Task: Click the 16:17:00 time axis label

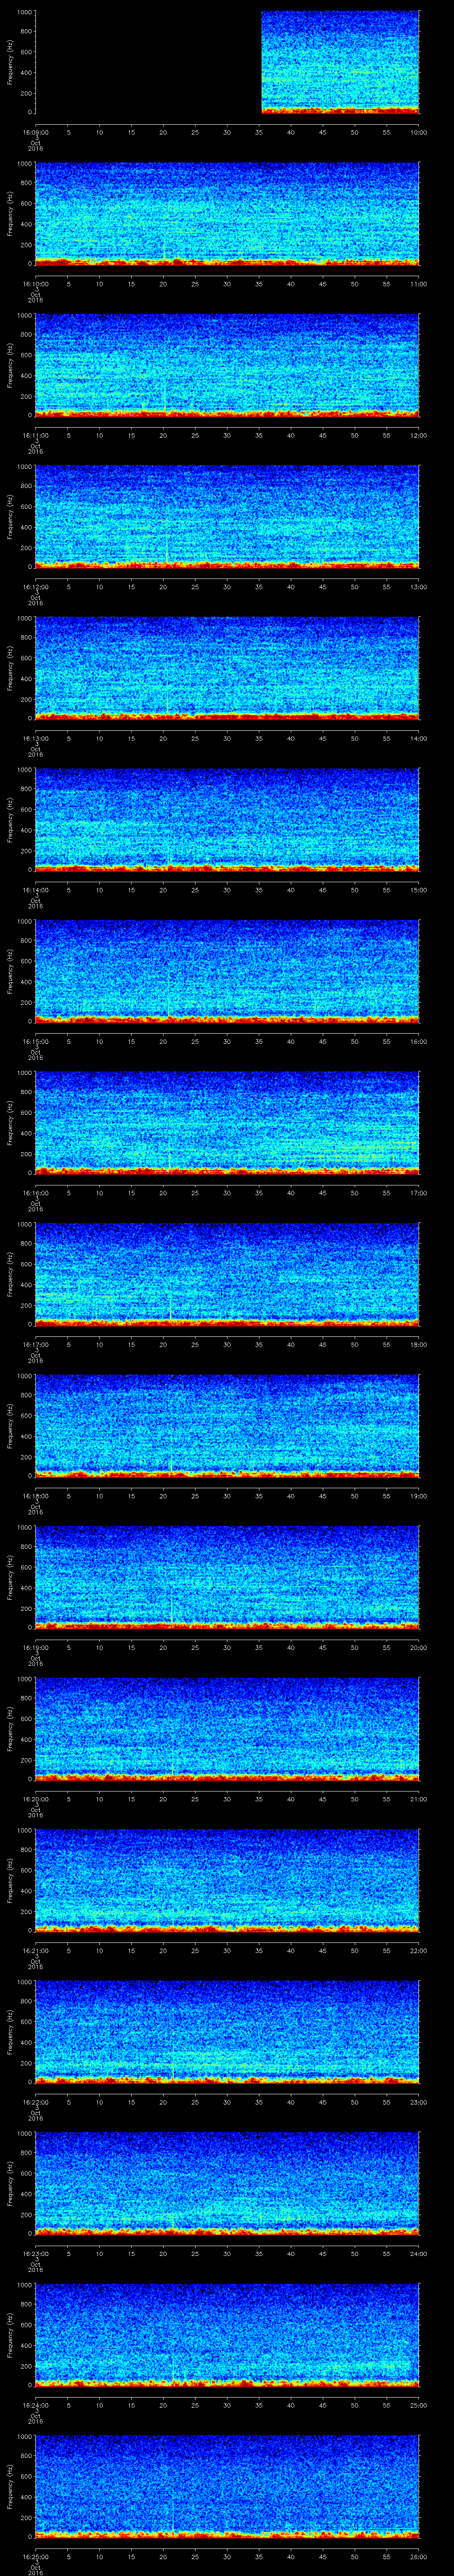Action: click(x=35, y=1344)
